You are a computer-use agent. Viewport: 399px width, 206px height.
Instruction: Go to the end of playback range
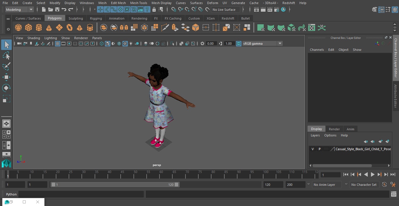point(393,174)
